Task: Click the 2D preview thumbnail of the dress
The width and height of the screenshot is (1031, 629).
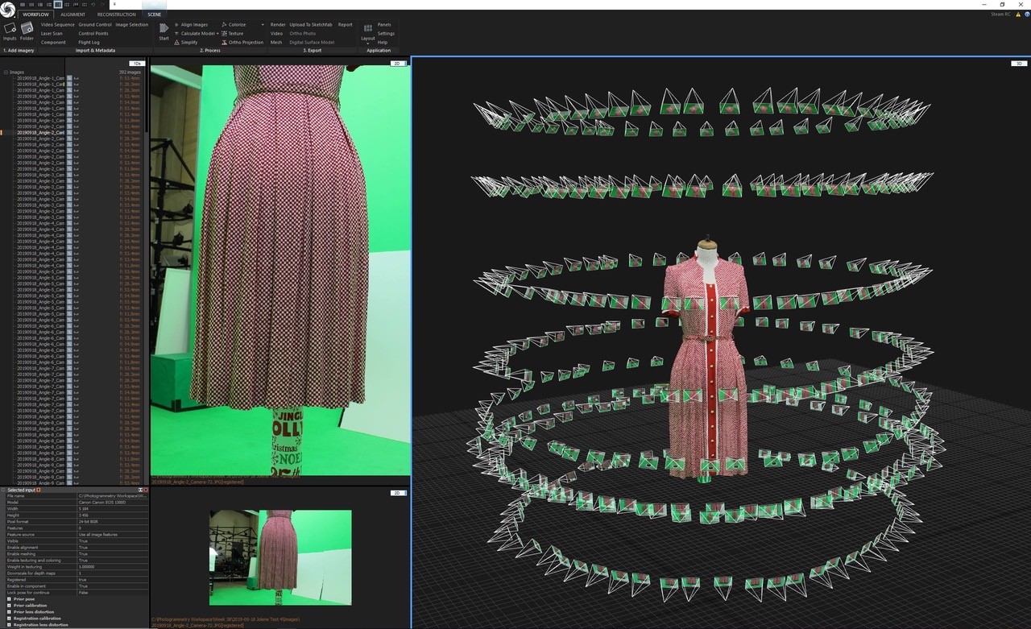Action: click(x=279, y=556)
